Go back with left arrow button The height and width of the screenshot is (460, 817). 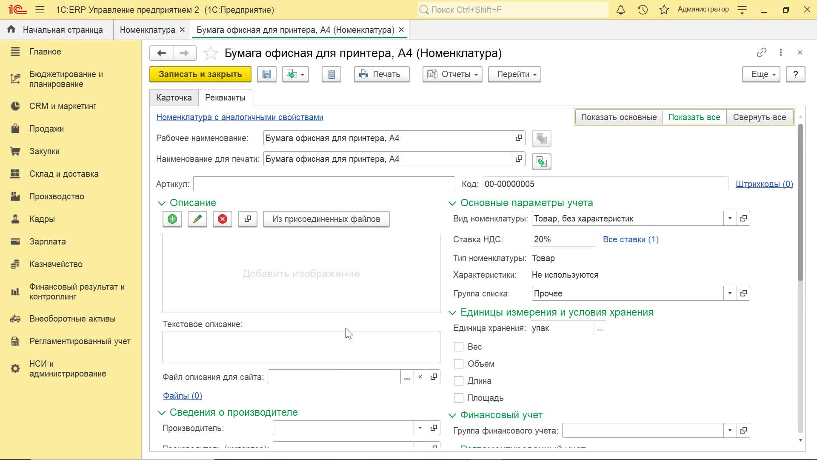point(161,53)
